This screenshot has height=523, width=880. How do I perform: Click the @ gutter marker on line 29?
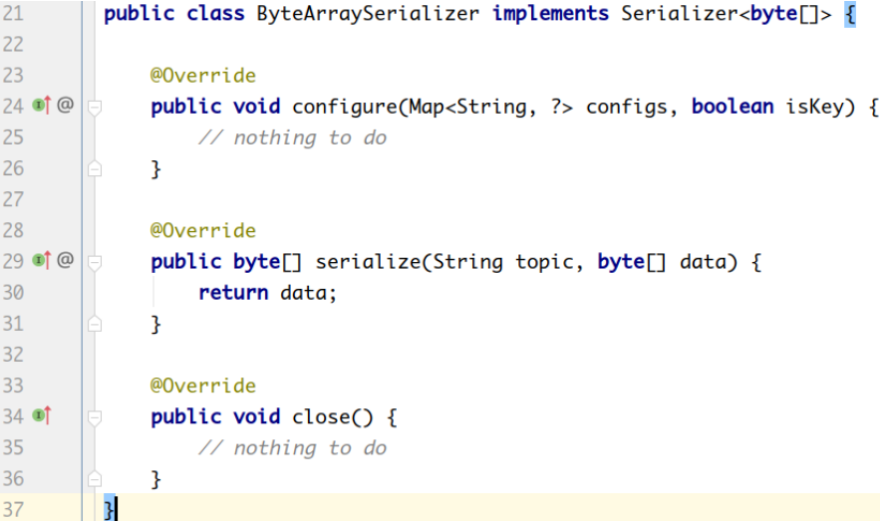65,261
